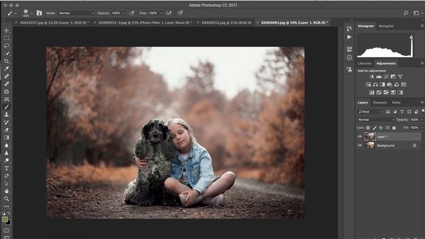The image size is (425, 239).
Task: Open the layer blend mode Normal dropdown
Action: point(376,119)
